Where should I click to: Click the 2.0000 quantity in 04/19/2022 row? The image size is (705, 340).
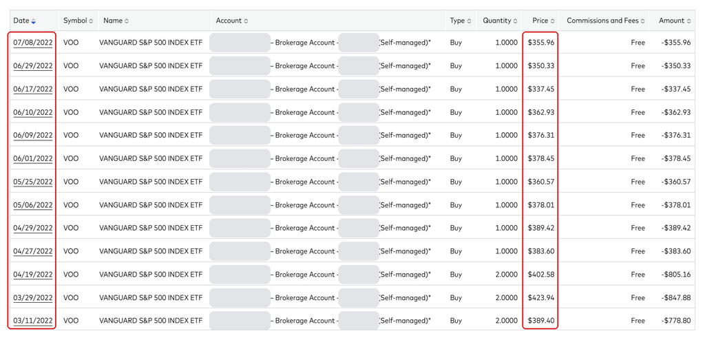point(506,275)
